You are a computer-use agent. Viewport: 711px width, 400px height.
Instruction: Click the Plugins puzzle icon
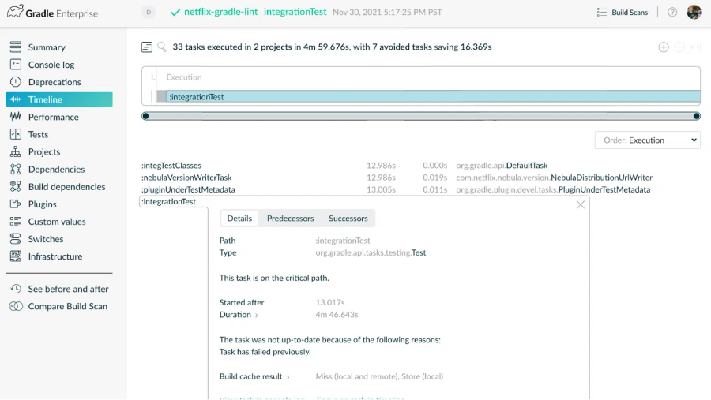click(x=16, y=204)
